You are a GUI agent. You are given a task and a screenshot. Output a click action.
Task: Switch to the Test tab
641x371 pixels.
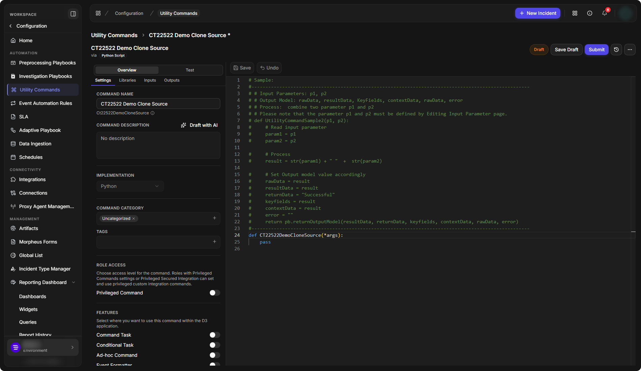click(190, 70)
